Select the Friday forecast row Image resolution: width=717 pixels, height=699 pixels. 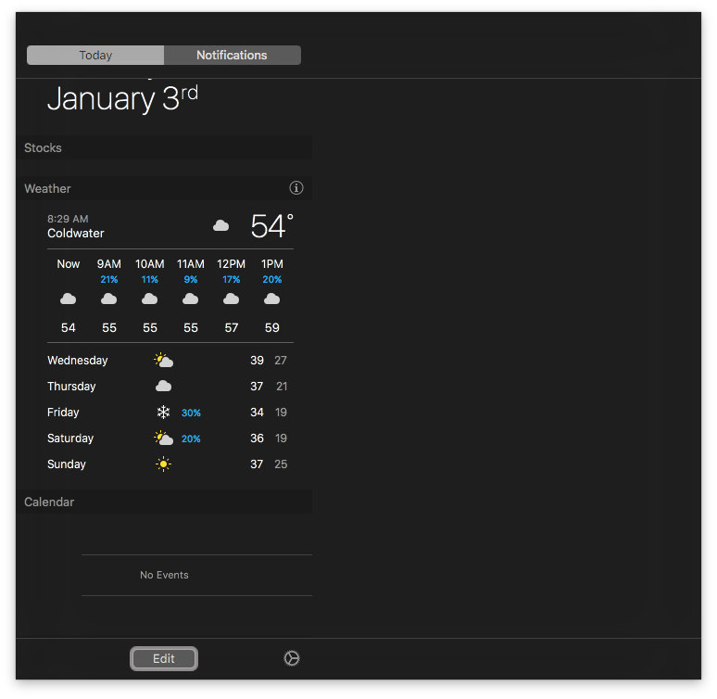63,413
